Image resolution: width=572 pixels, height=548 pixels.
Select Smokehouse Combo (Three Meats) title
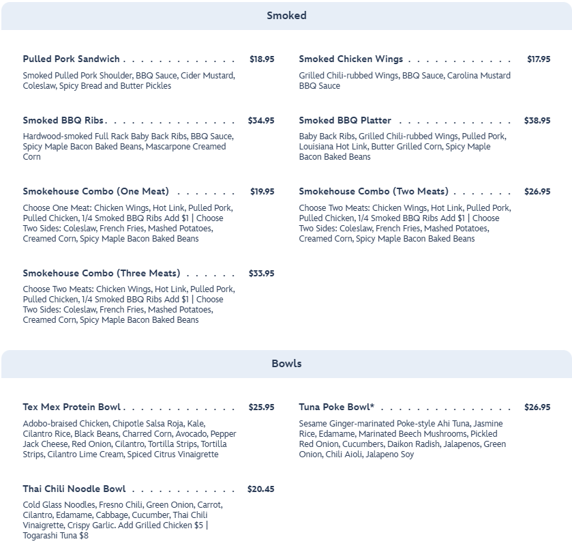pyautogui.click(x=101, y=274)
